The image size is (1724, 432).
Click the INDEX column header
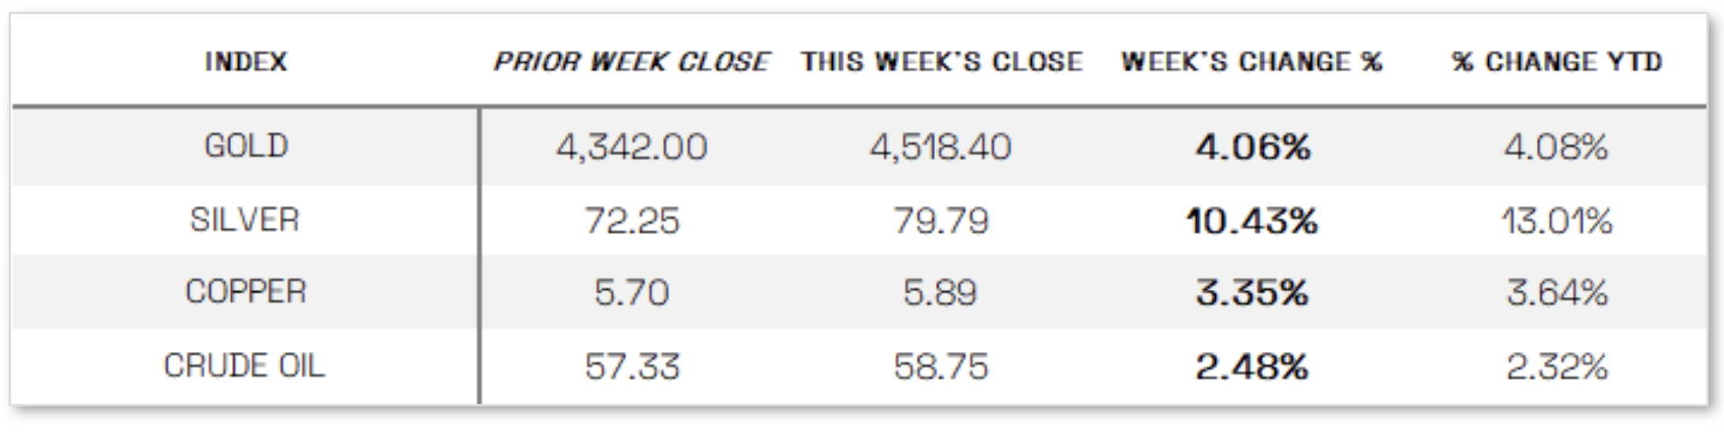point(245,61)
